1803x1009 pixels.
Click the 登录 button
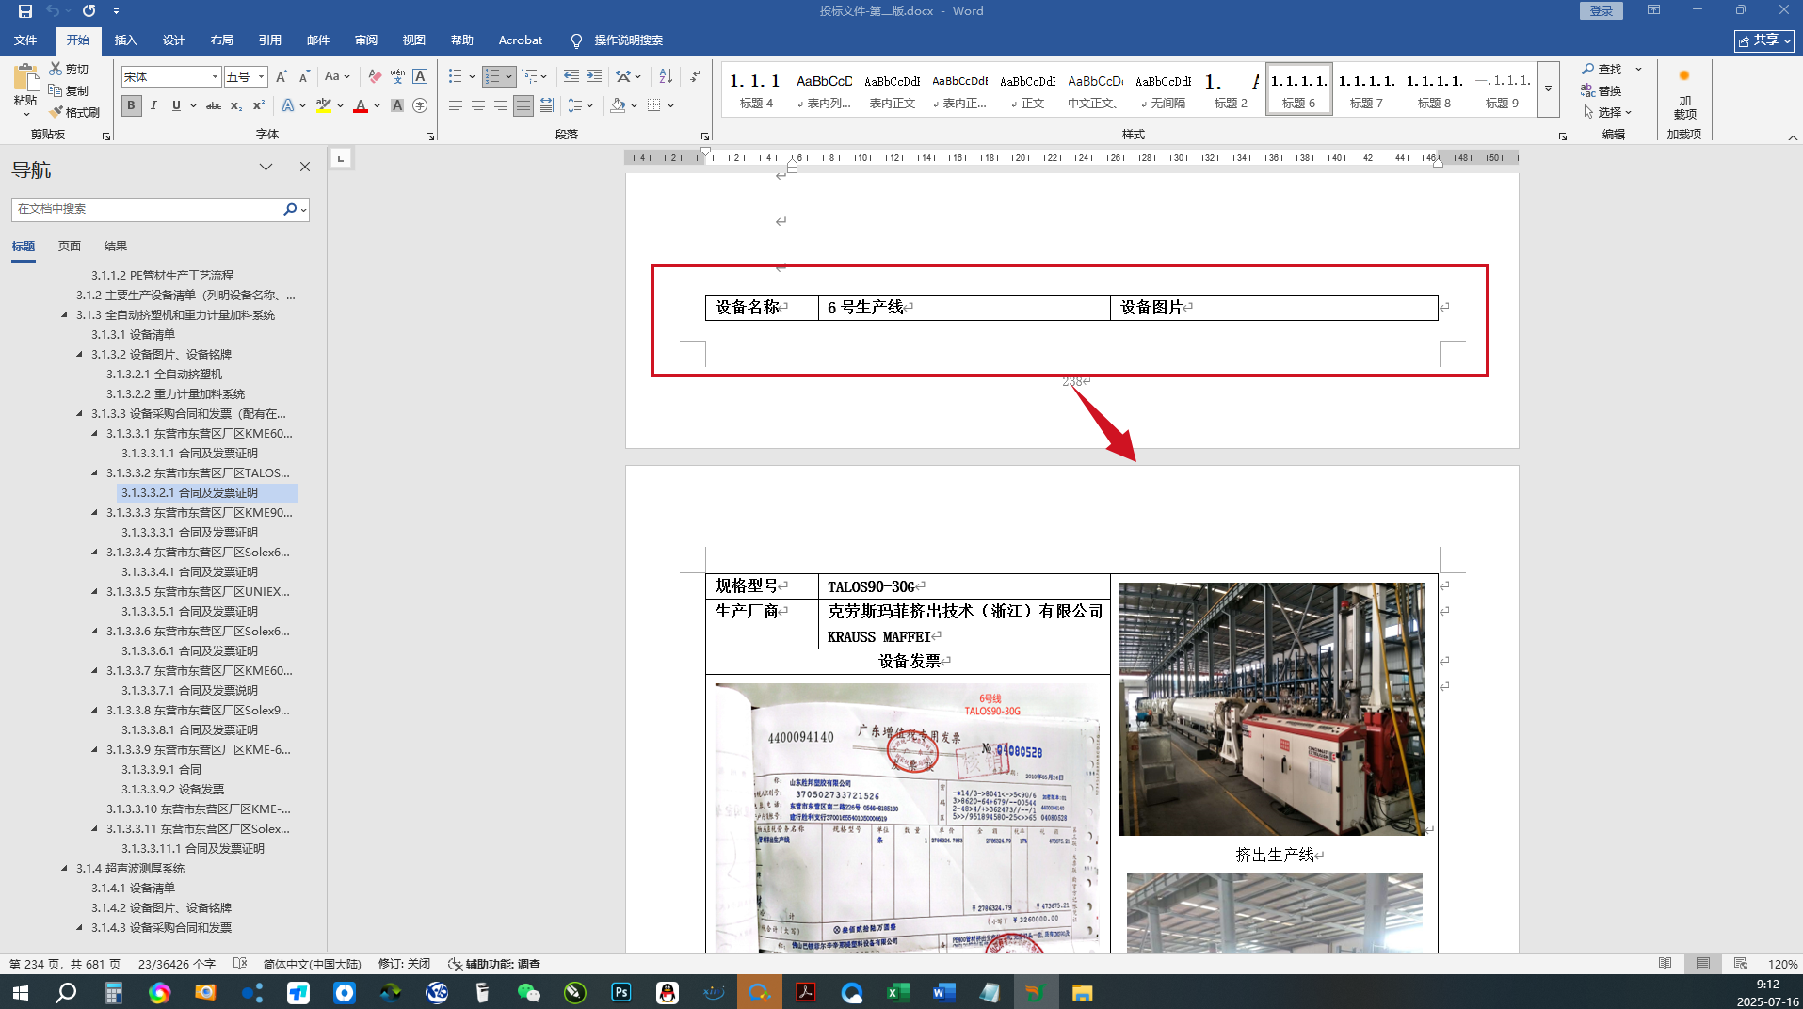click(1601, 11)
